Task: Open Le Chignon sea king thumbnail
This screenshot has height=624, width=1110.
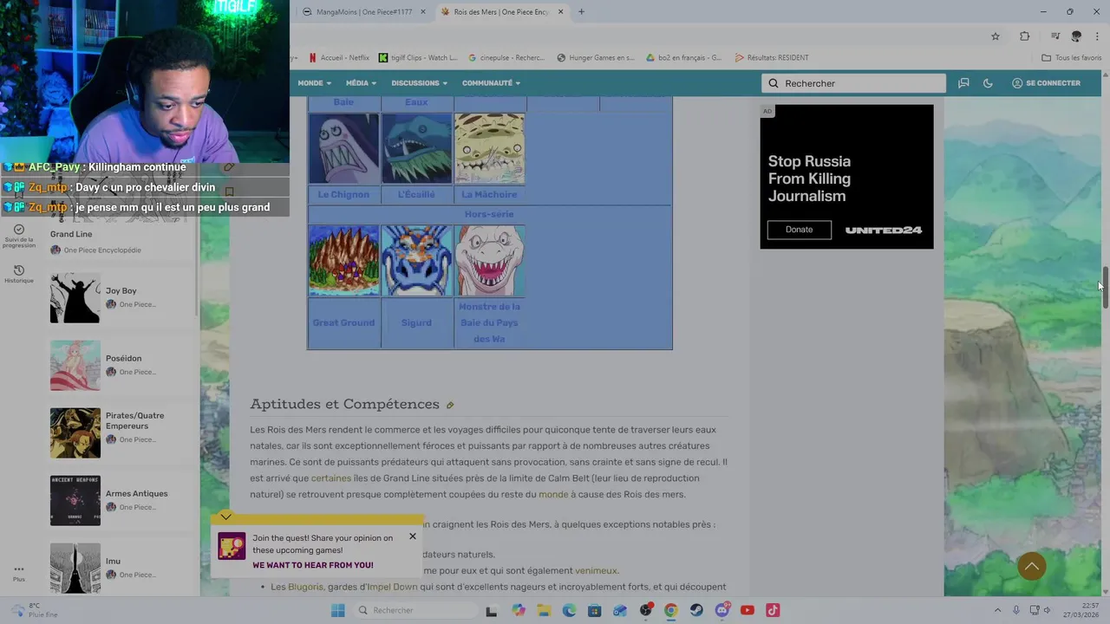Action: point(343,148)
